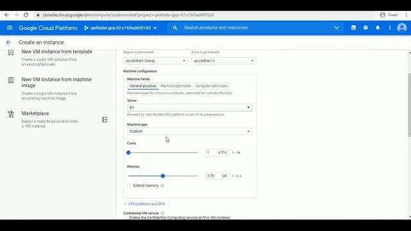Click the page vertical scrollbar thumb

pyautogui.click(x=410, y=105)
